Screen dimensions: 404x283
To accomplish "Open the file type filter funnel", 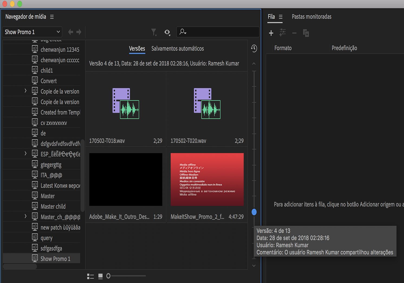I will click(154, 33).
